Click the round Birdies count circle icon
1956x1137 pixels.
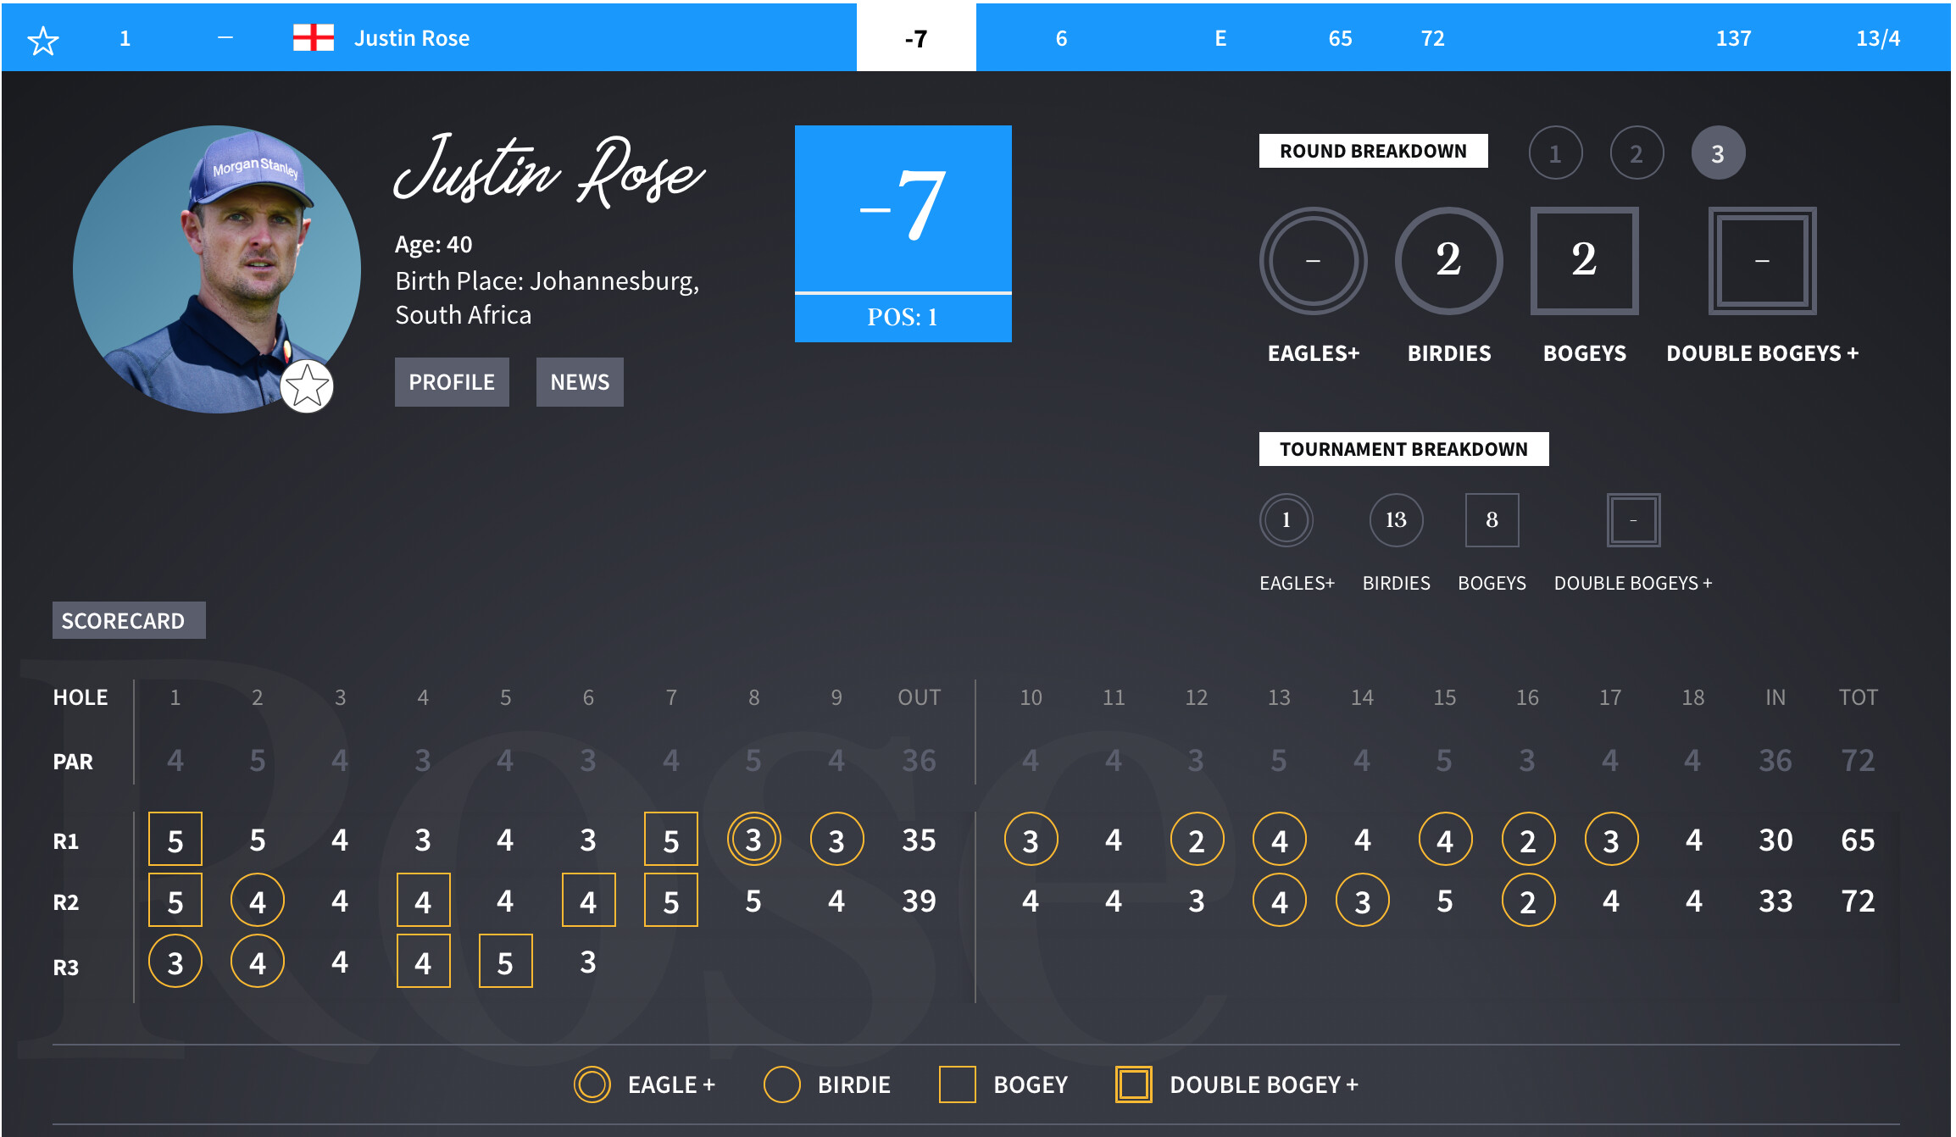pos(1448,260)
